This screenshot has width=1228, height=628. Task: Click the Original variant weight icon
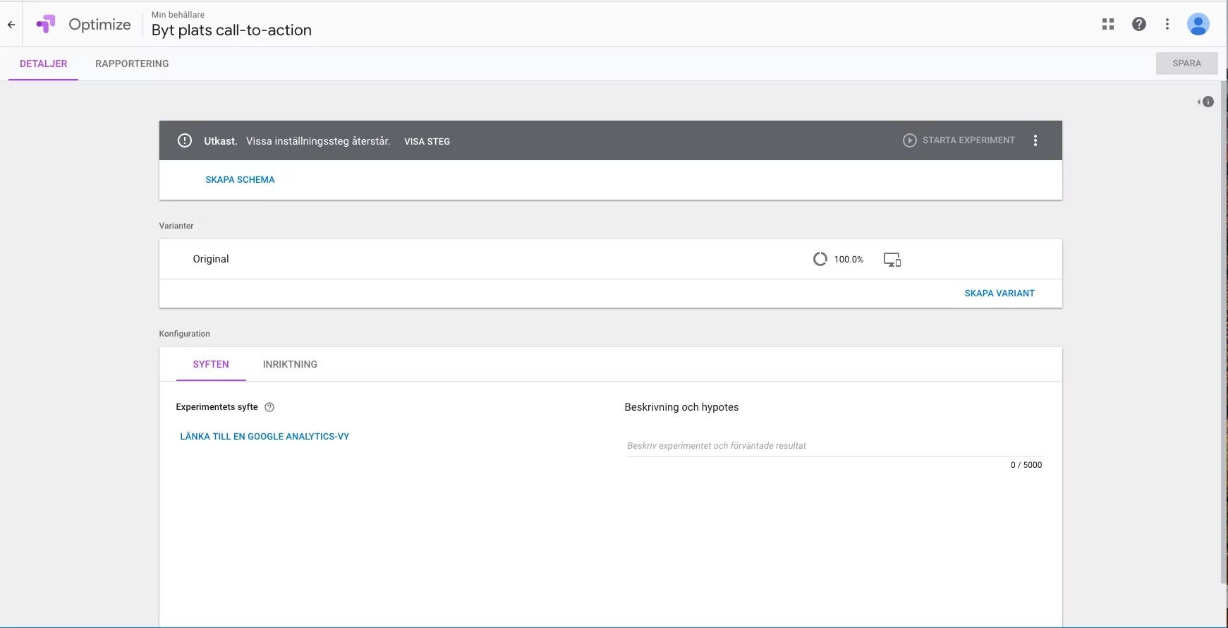820,259
